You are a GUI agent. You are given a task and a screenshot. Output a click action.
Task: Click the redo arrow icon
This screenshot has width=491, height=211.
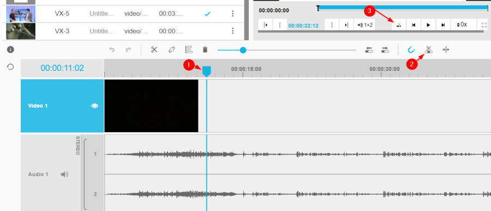click(128, 49)
